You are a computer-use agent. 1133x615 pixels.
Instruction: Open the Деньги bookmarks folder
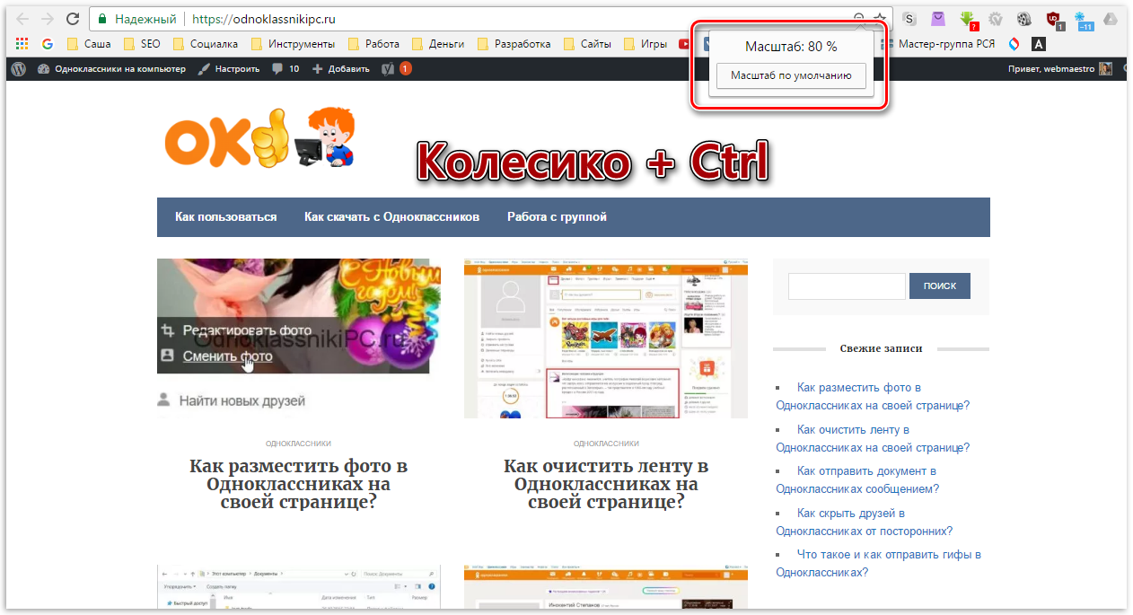tap(438, 43)
